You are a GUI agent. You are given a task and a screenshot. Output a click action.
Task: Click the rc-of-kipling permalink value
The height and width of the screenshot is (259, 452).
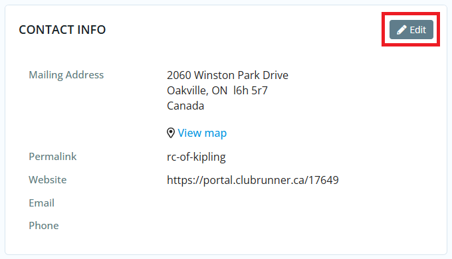(x=196, y=157)
